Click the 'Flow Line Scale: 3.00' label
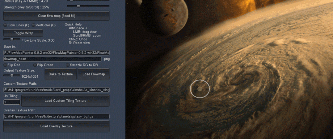This screenshot has height=139, width=333. click(x=38, y=40)
